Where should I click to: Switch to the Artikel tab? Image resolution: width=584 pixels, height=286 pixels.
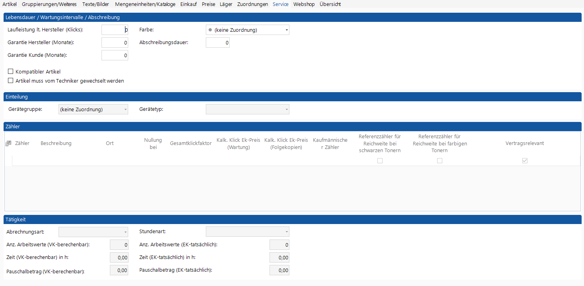pos(10,4)
